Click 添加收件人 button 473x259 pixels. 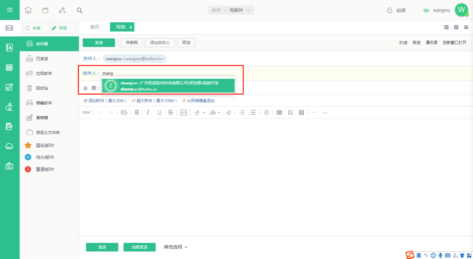coord(160,43)
